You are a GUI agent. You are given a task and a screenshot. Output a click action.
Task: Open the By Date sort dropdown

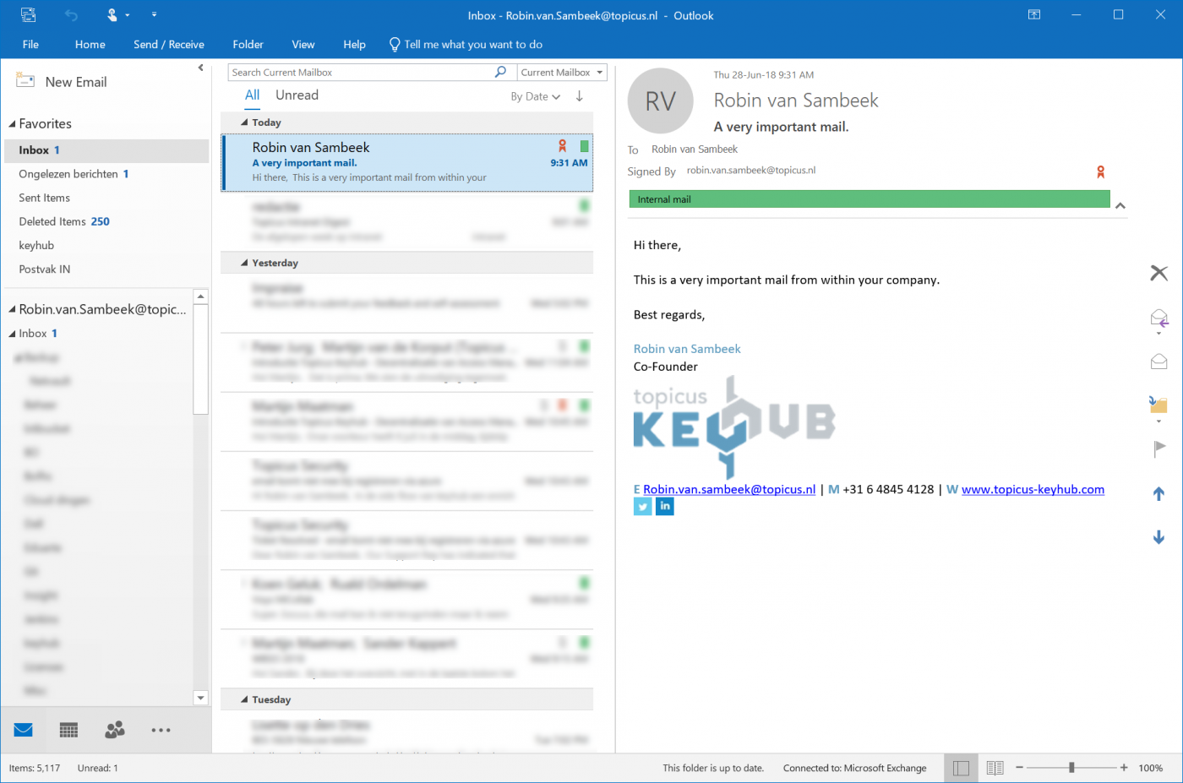coord(536,96)
